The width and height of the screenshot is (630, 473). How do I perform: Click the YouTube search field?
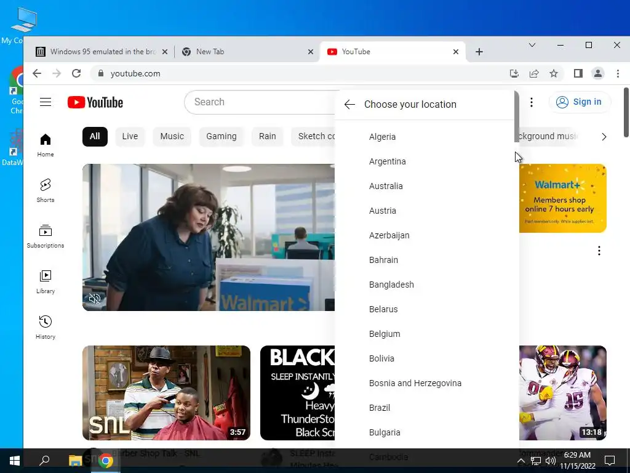pos(261,102)
